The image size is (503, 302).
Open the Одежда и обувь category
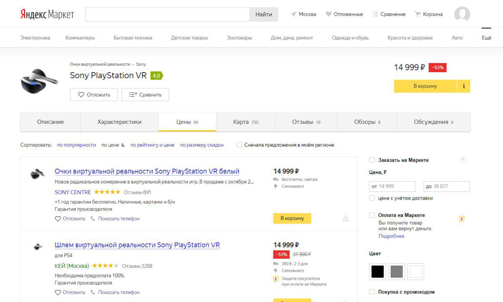350,38
